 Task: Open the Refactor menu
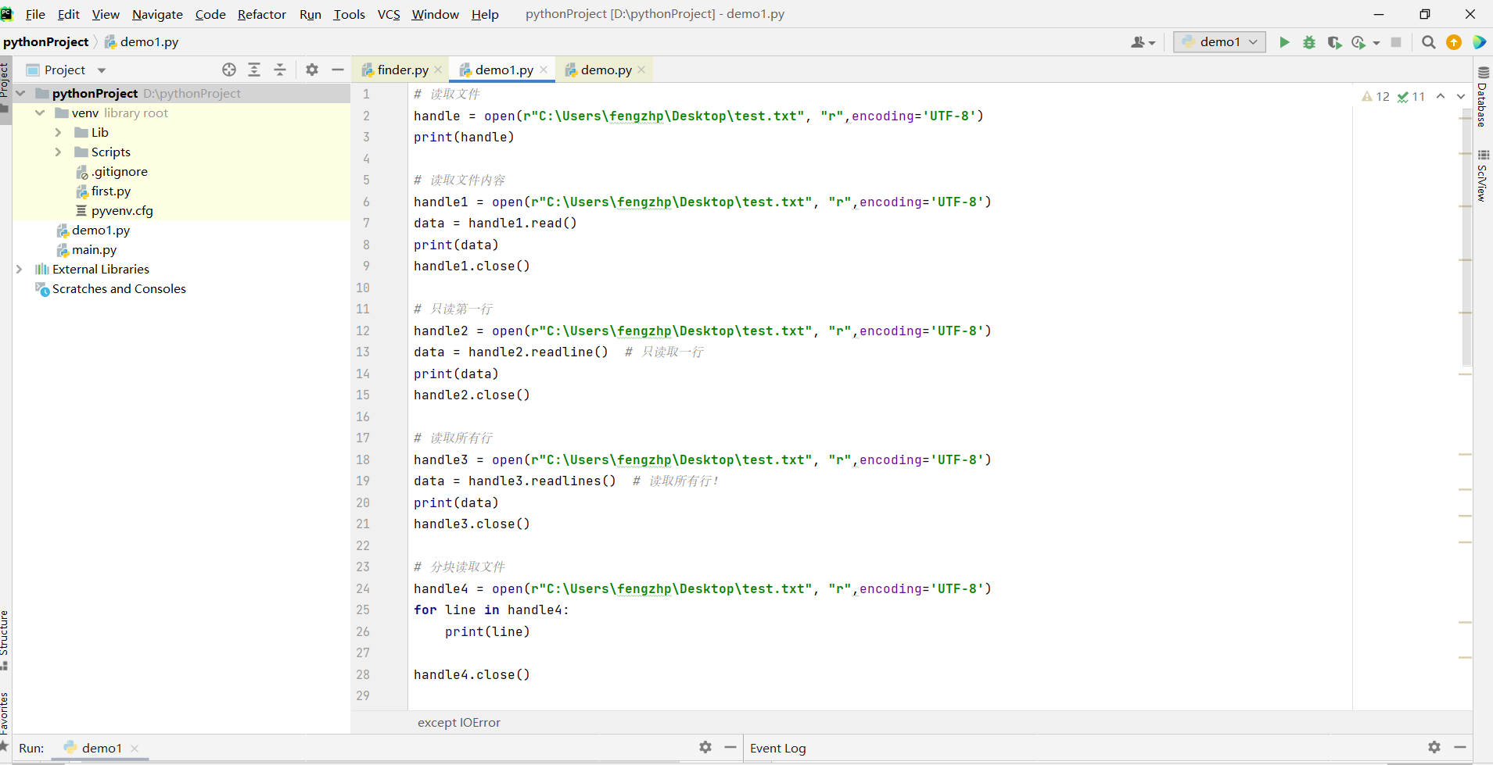pyautogui.click(x=261, y=14)
